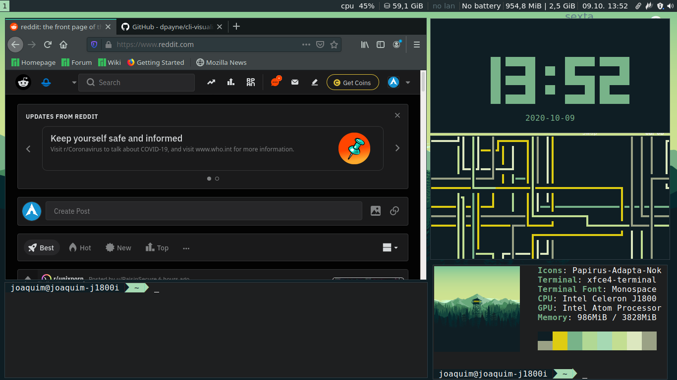Click the Firefox forward arrow
The width and height of the screenshot is (677, 380).
(32, 45)
